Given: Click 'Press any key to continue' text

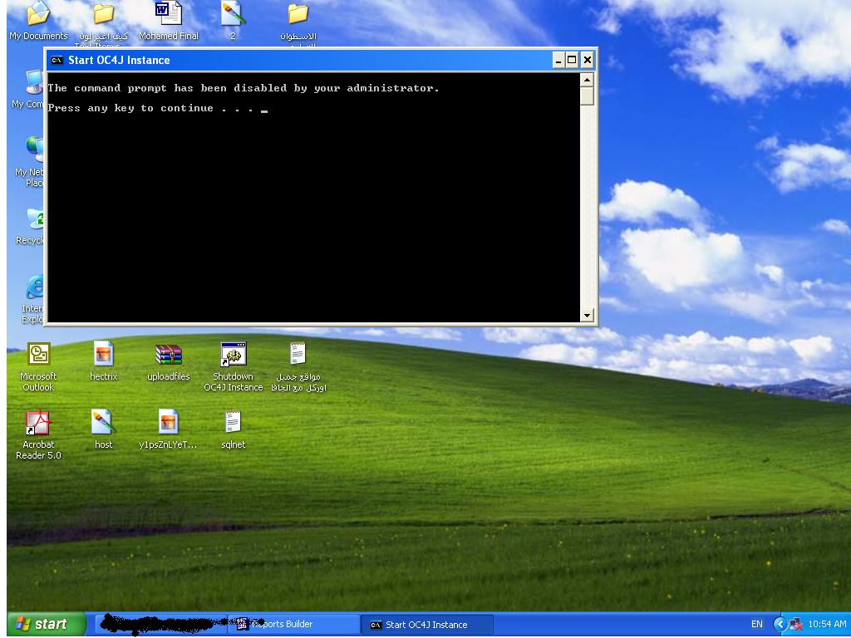Looking at the screenshot, I should (130, 108).
